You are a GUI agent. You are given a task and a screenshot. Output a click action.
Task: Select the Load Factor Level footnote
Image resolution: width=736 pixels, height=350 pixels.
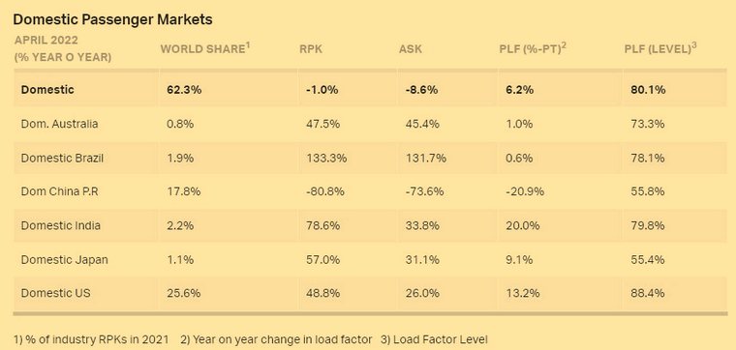tap(434, 339)
